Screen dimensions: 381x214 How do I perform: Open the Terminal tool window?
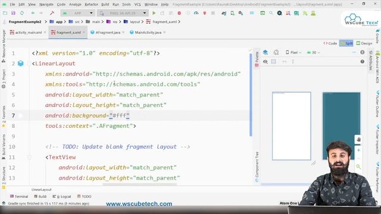(19, 196)
